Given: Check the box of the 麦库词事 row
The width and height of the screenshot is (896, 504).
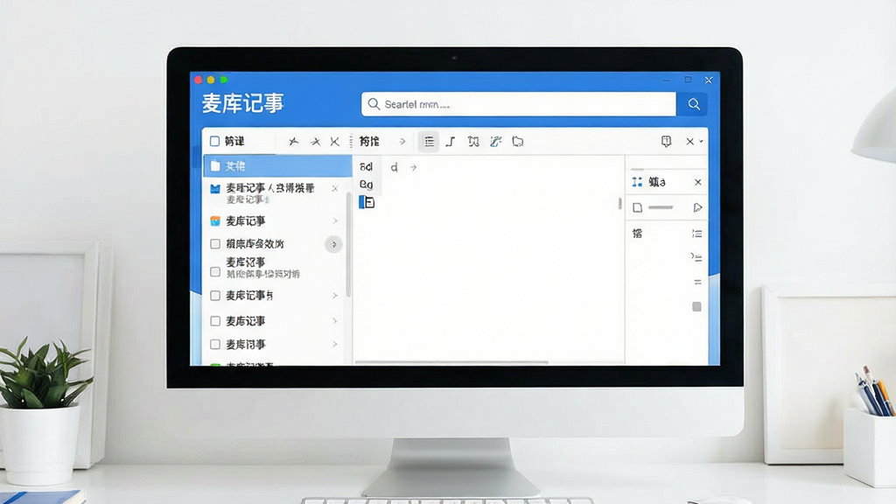Looking at the screenshot, I should click(215, 345).
